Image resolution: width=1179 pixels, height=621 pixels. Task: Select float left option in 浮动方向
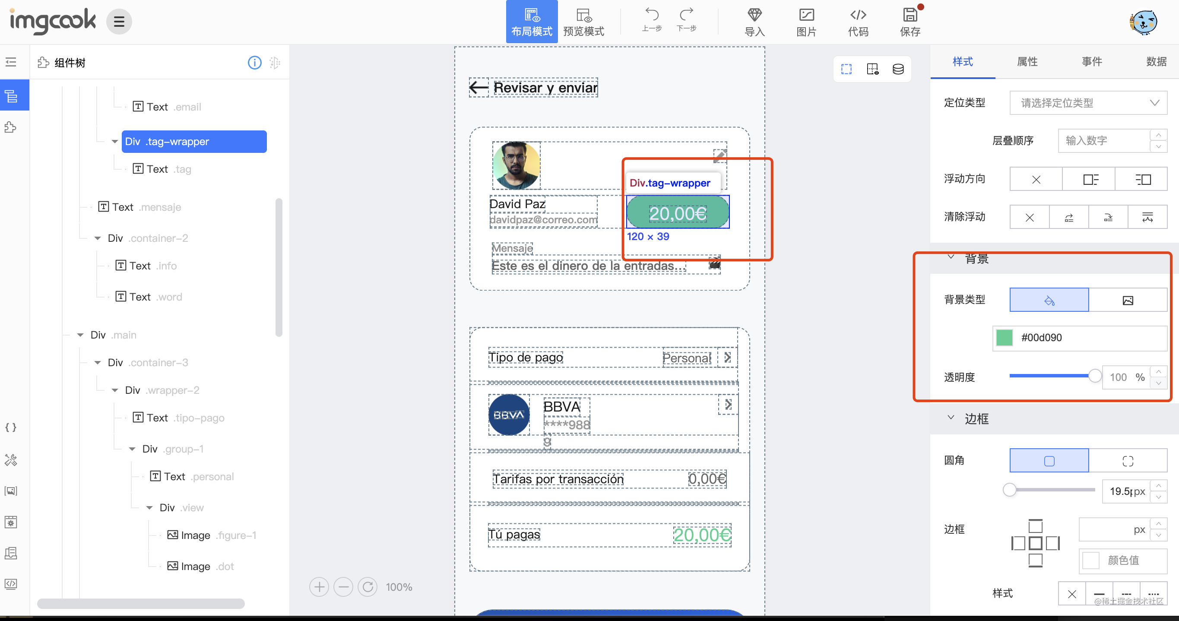(1089, 179)
